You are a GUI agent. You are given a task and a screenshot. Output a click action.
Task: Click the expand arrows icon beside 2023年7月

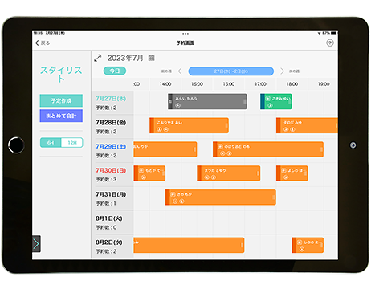pos(98,58)
